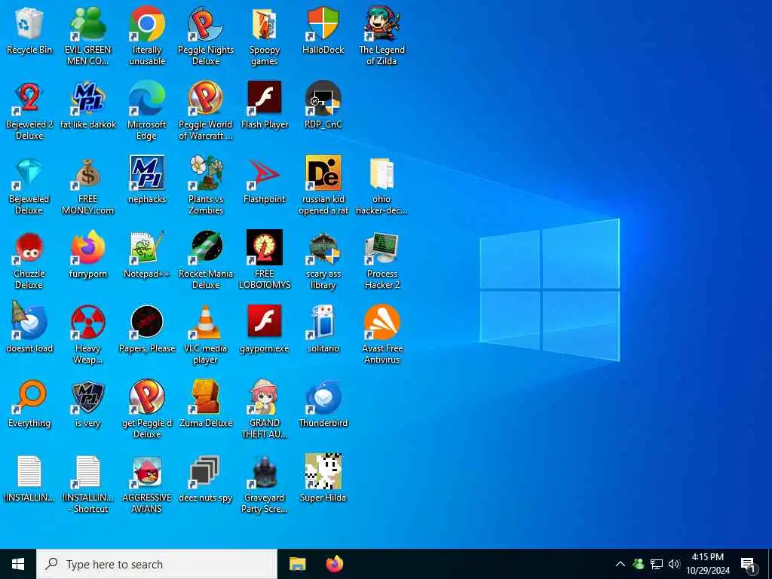Select the VLC media player cone icon
Viewport: 772px width, 579px height.
(x=206, y=322)
